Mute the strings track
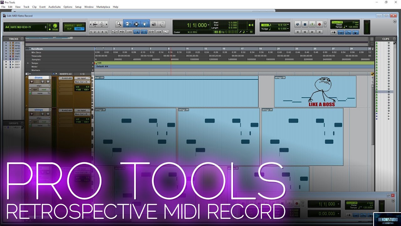This screenshot has height=226, width=401. click(48, 114)
